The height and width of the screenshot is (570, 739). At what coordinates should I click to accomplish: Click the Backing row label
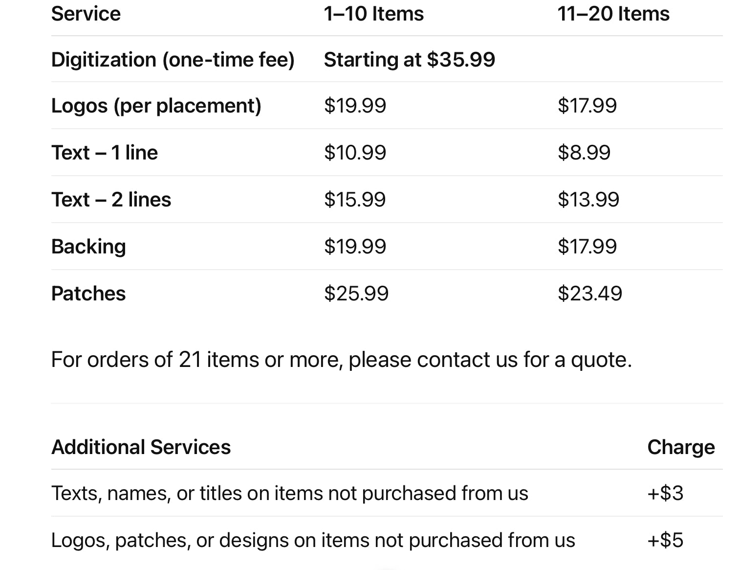(x=88, y=247)
